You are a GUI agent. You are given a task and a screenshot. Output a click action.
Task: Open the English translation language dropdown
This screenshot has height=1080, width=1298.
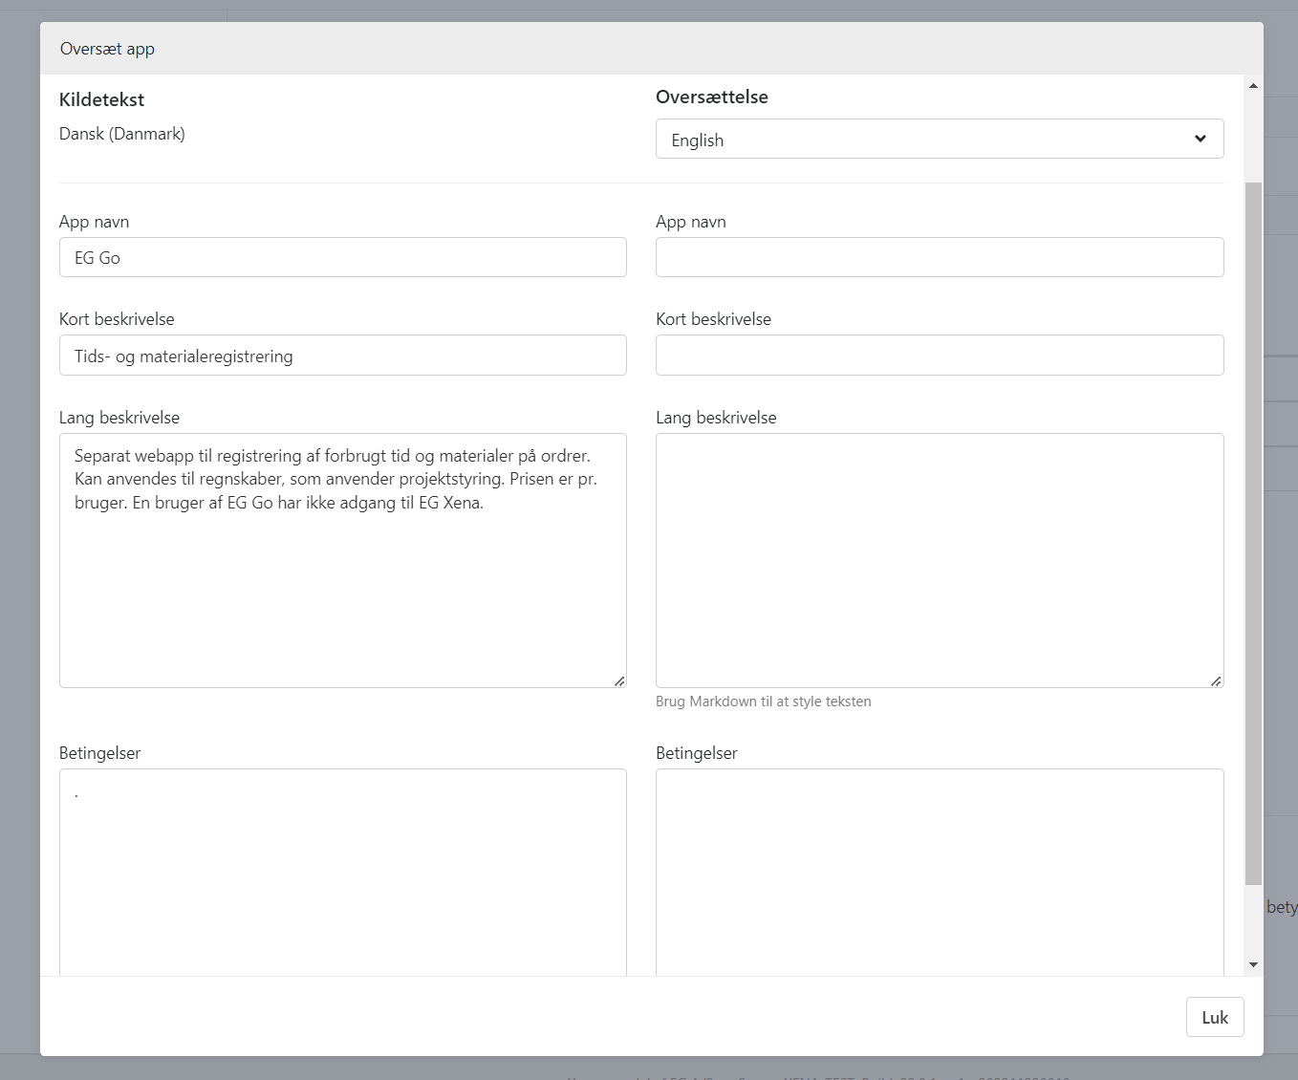939,140
